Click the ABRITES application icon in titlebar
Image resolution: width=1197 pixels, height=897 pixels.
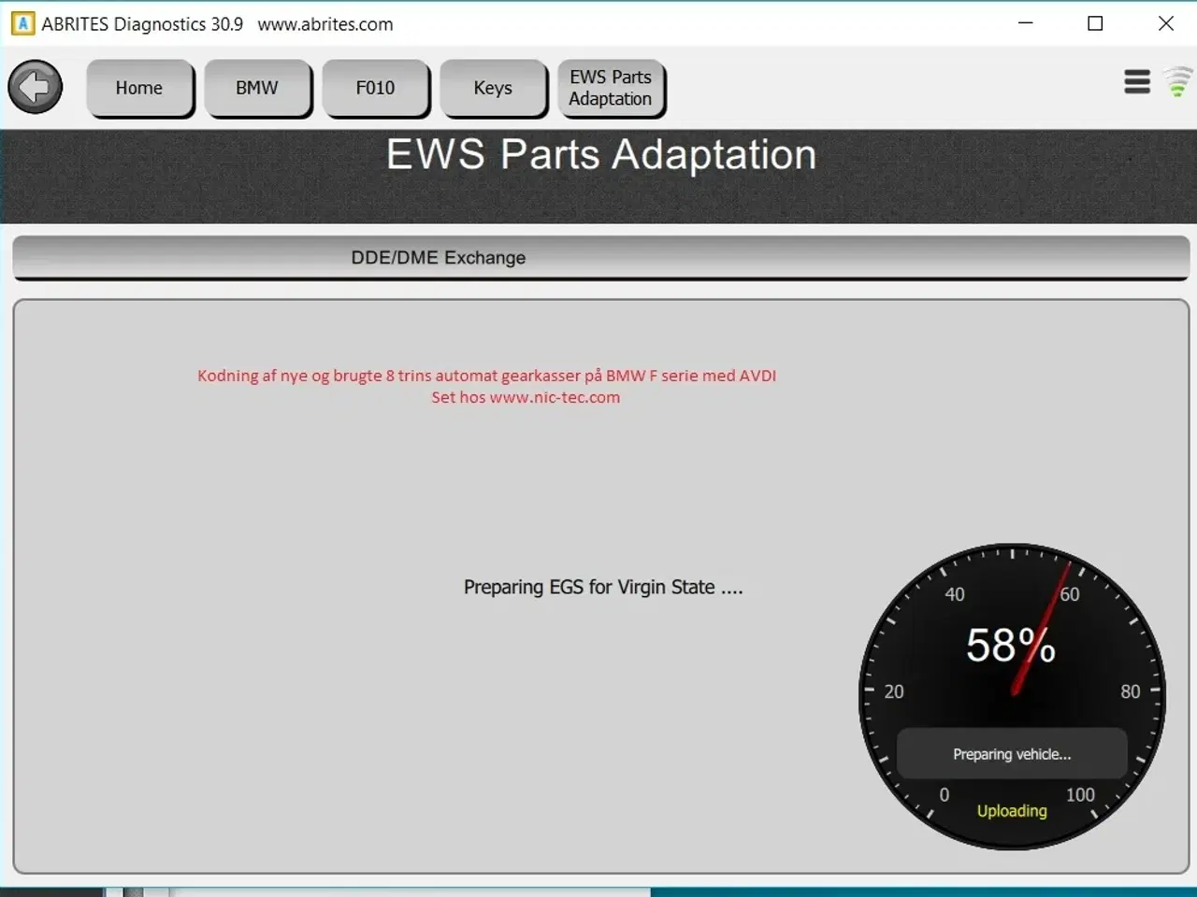pyautogui.click(x=21, y=22)
